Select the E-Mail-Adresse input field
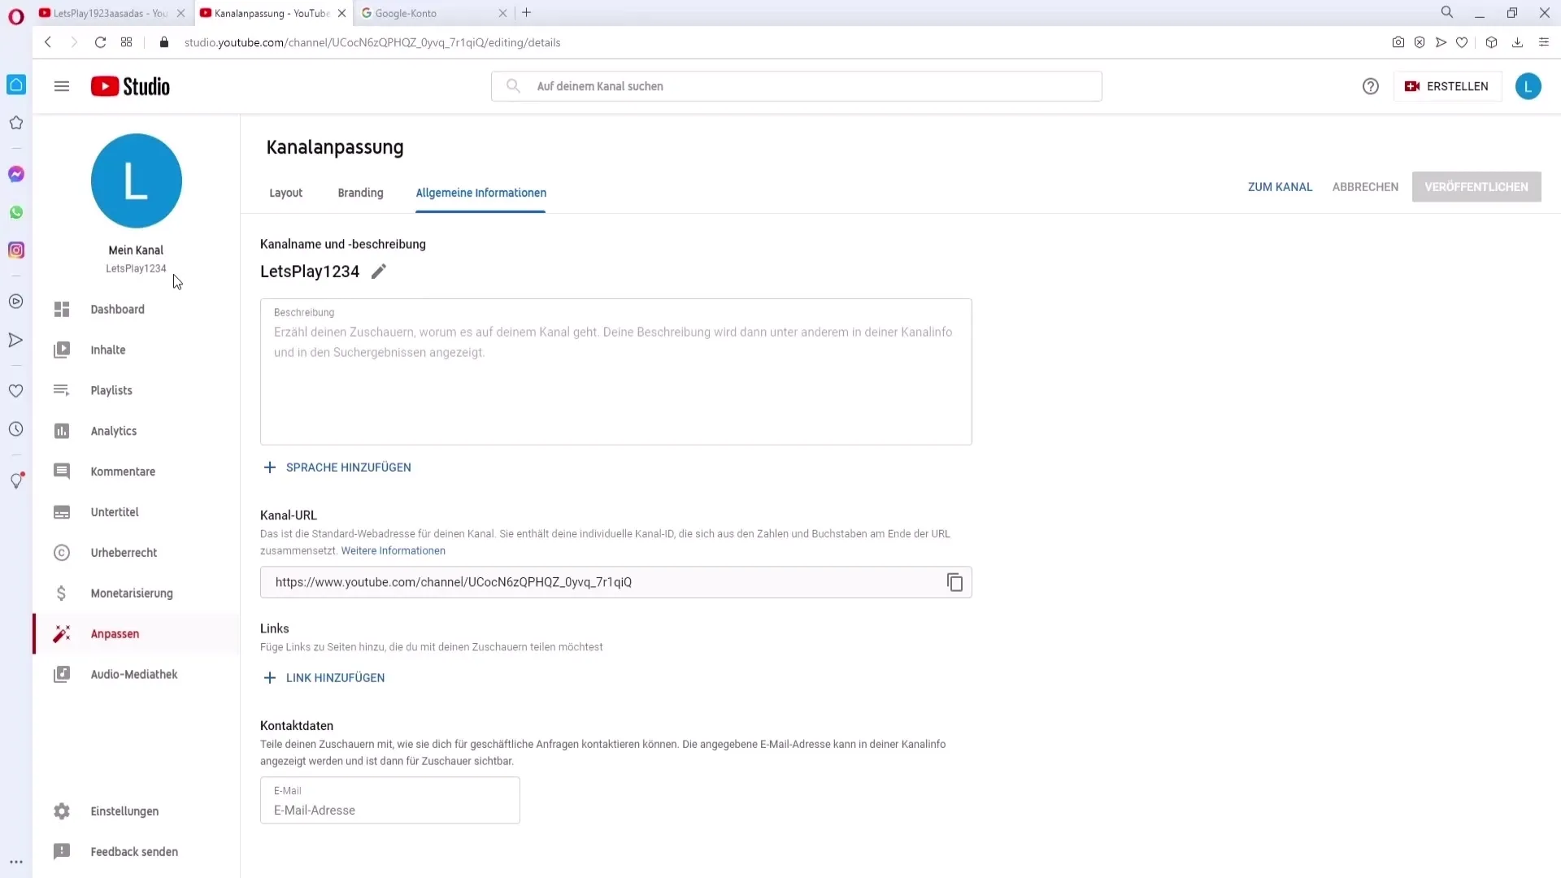The height and width of the screenshot is (878, 1561). [x=390, y=810]
